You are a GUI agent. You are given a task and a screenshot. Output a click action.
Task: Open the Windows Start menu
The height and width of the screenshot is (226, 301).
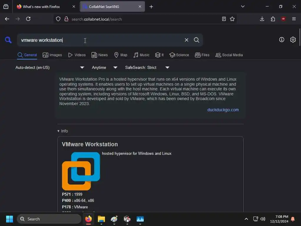click(9, 219)
